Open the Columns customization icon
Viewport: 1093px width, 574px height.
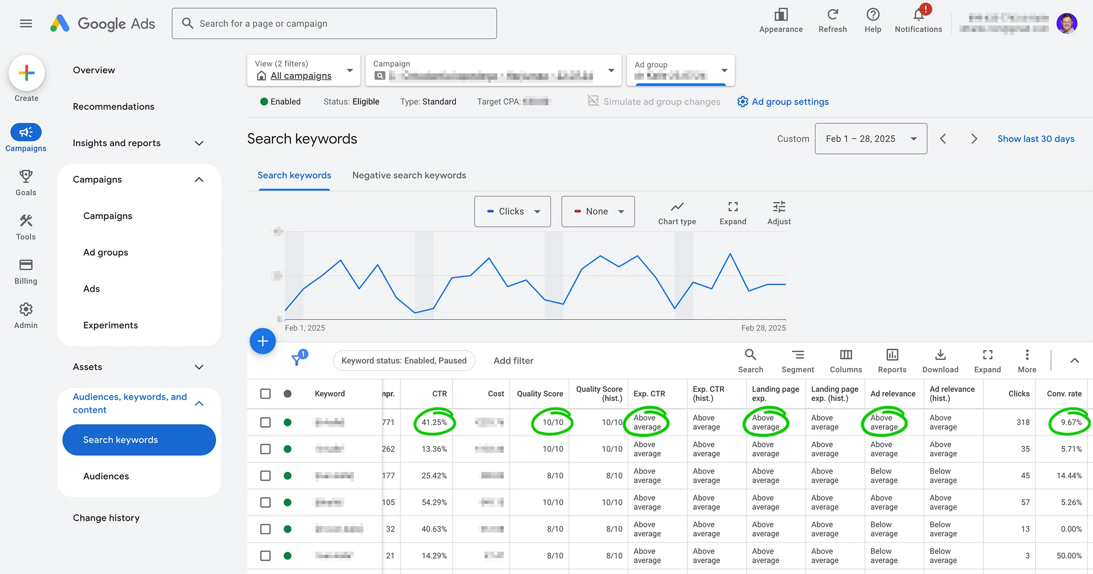(845, 355)
